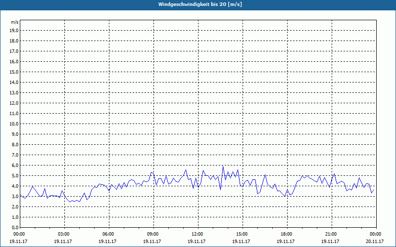Click the '09:00' time label
396x247 pixels.
click(153, 234)
